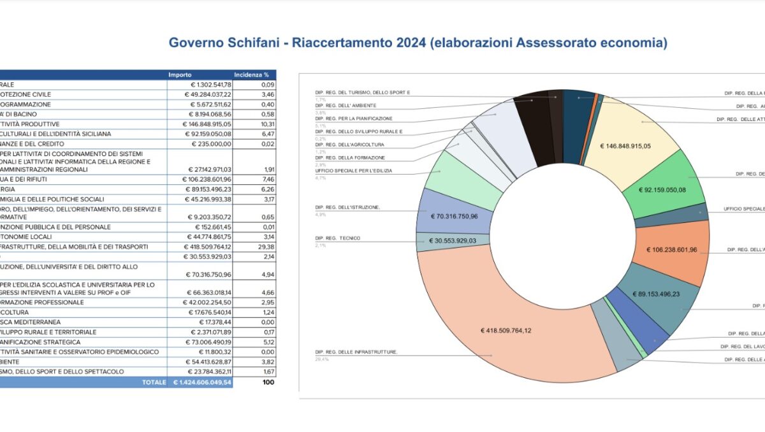
Task: Select table amount '€ 66.363.018,14'
Action: pyautogui.click(x=208, y=292)
